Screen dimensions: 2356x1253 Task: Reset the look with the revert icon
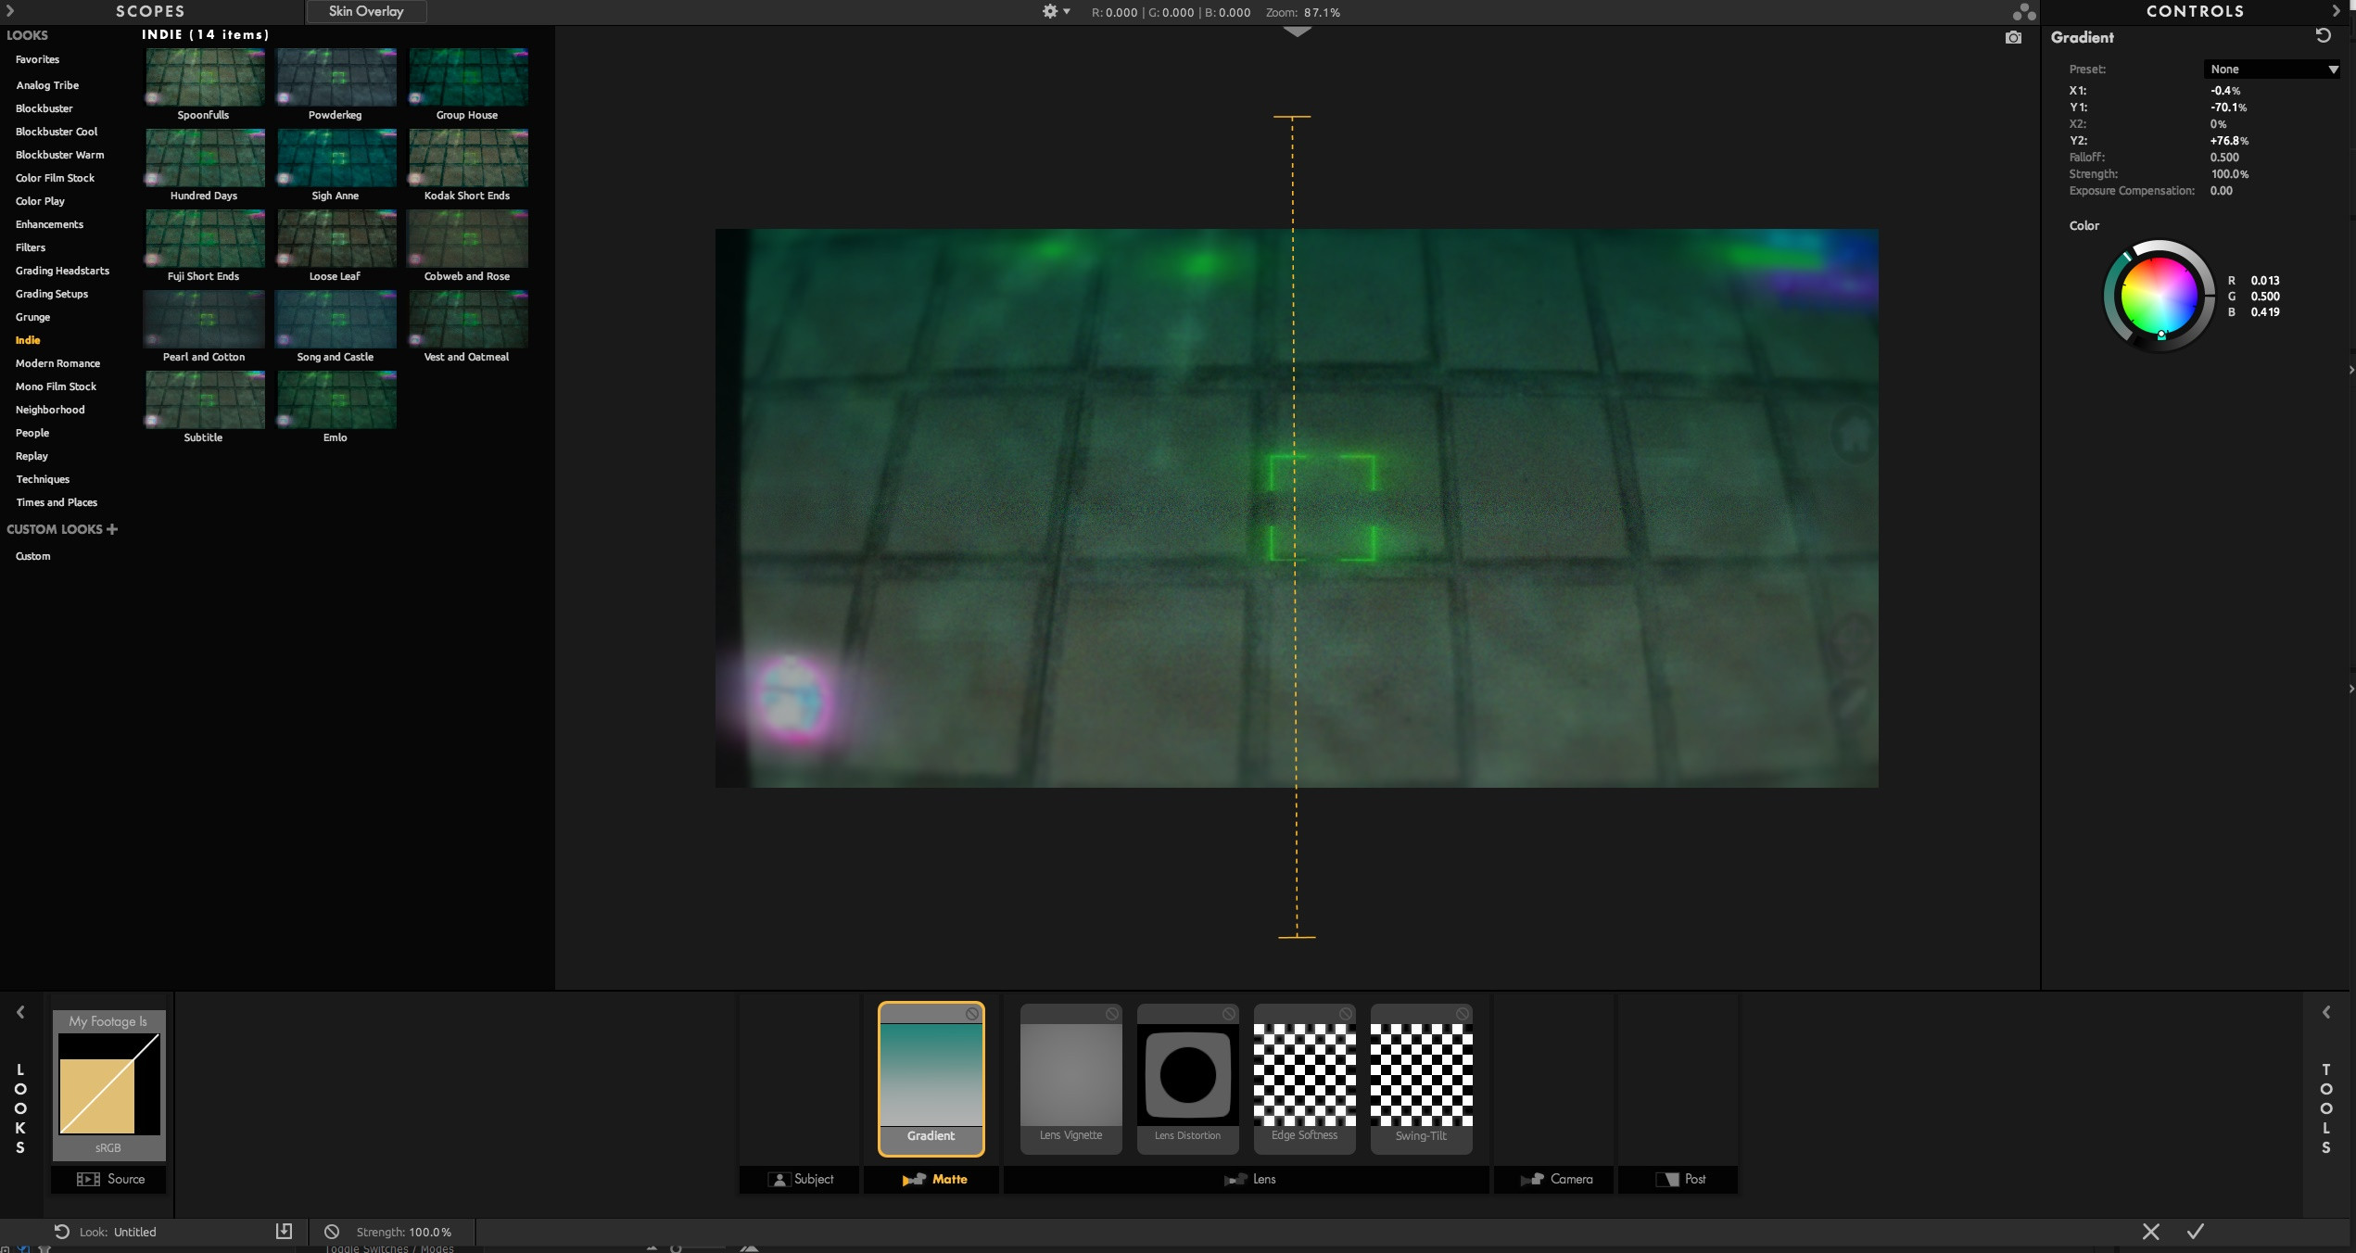[61, 1231]
